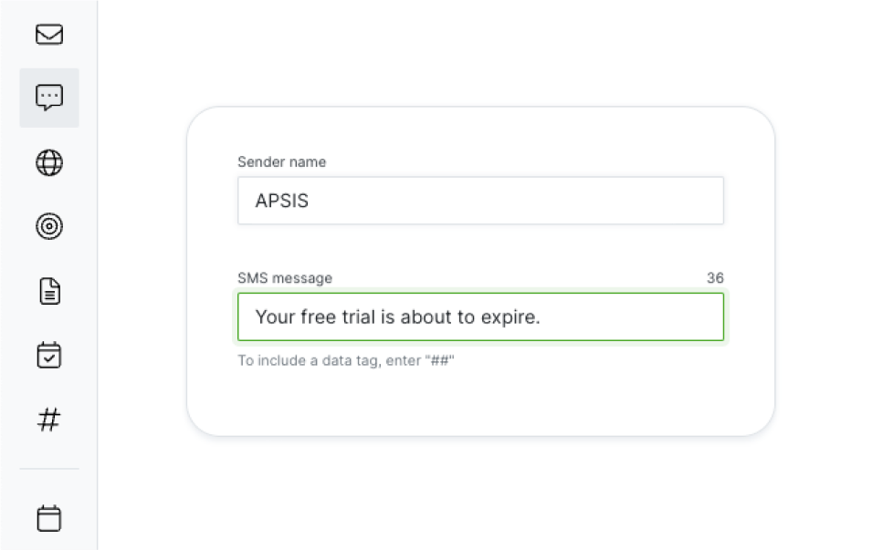
Task: Click the character counter showing 36
Action: tap(715, 278)
